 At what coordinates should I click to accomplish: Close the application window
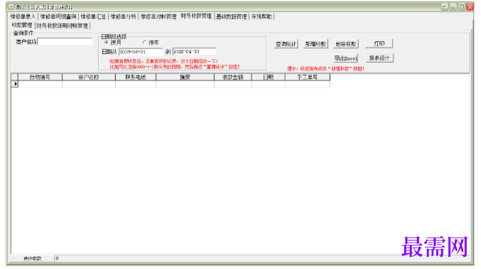(x=470, y=7)
